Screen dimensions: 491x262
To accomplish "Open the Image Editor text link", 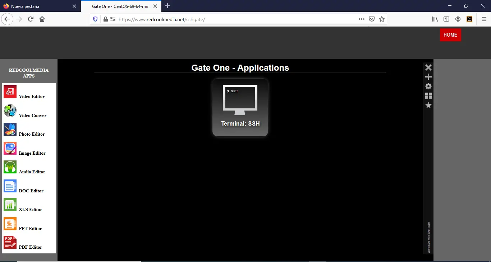I will pos(32,153).
